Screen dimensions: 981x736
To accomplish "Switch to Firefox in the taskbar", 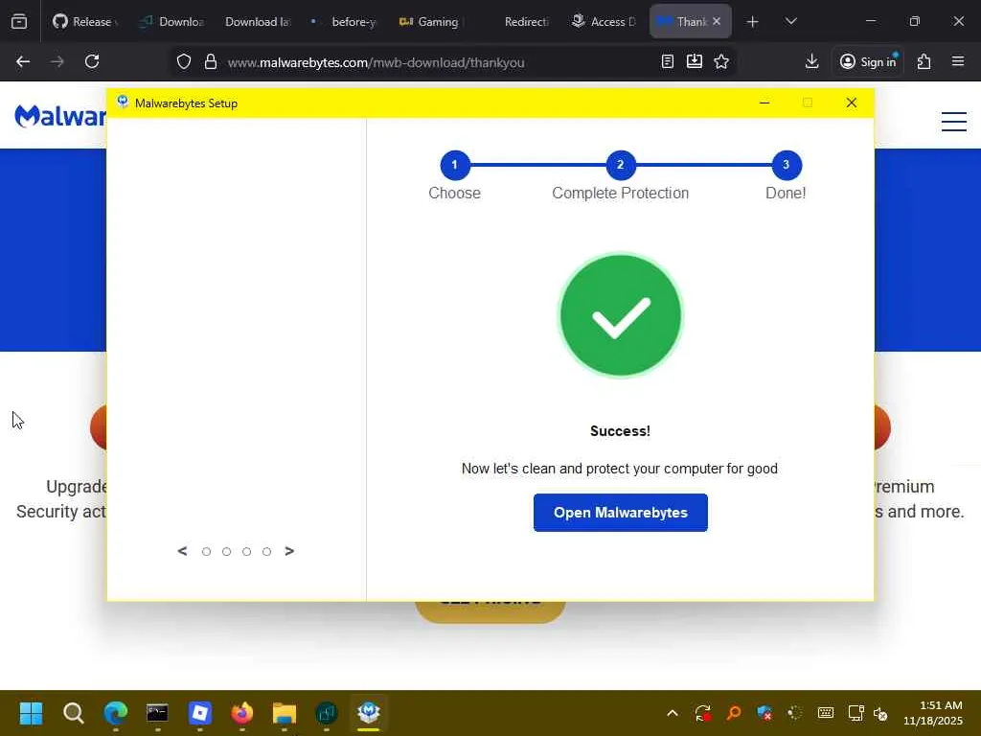I will pos(242,713).
